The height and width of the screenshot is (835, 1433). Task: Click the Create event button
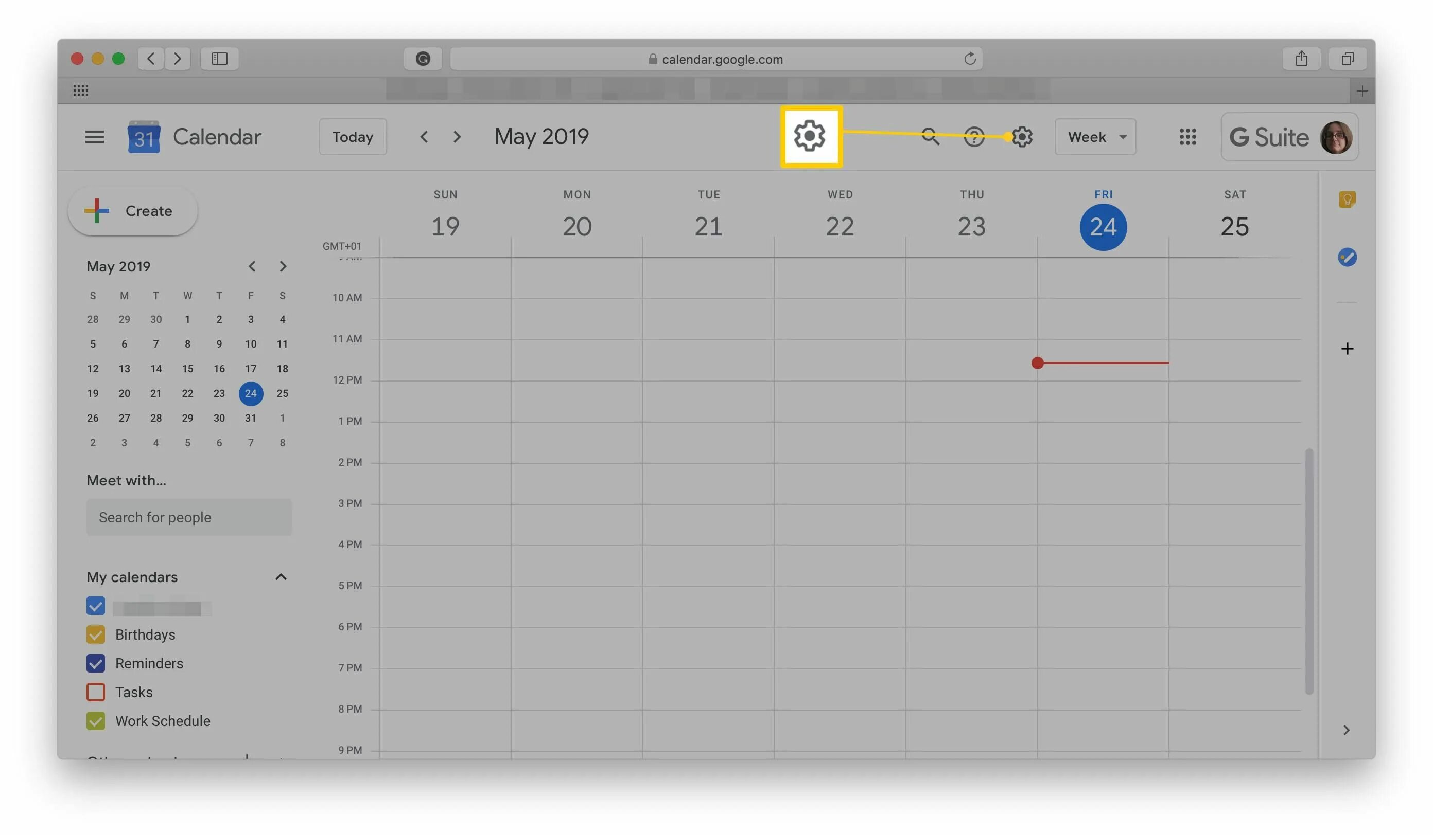[x=132, y=211]
